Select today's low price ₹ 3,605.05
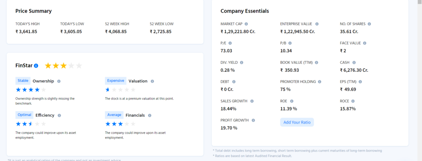 click(71, 31)
